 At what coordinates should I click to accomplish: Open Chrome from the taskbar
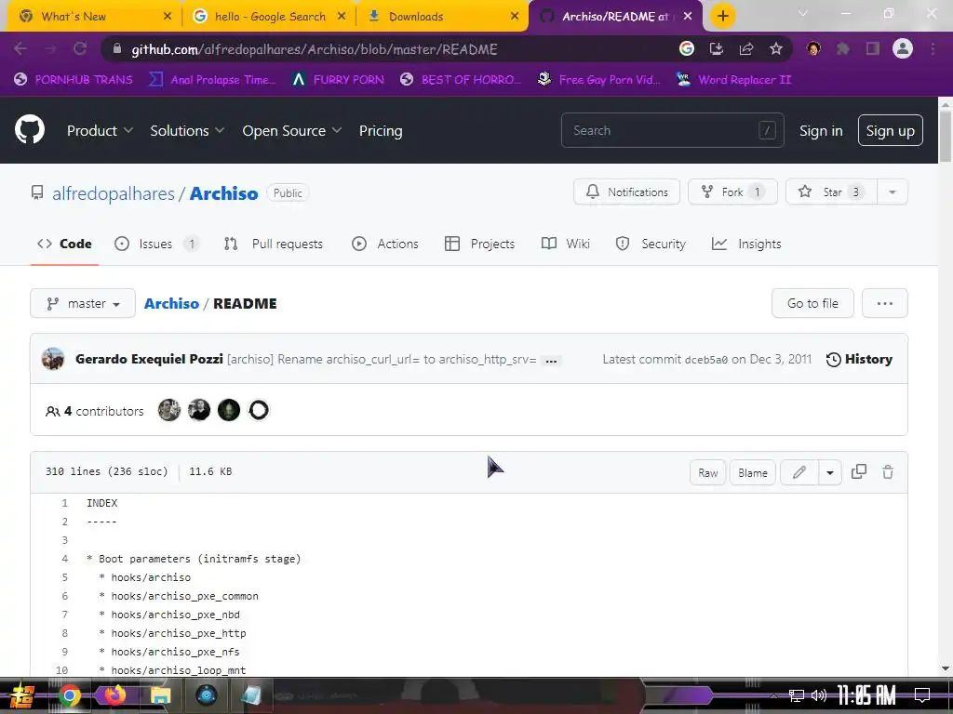point(69,695)
